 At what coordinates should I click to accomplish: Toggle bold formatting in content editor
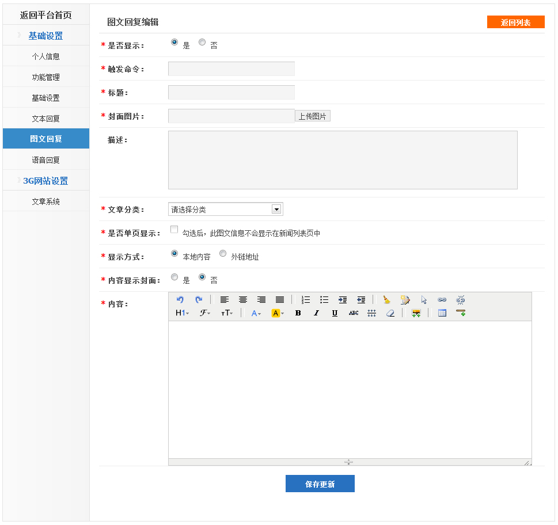coord(298,313)
